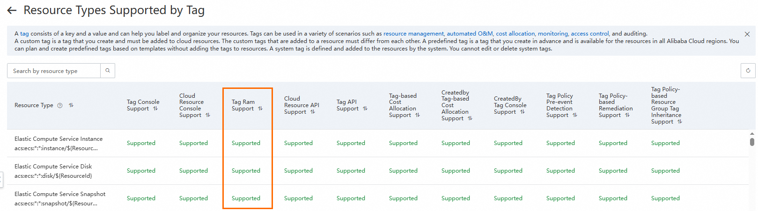The width and height of the screenshot is (758, 211).
Task: Click the acs:ecs disk ResourceId ARN text
Action: click(x=53, y=176)
